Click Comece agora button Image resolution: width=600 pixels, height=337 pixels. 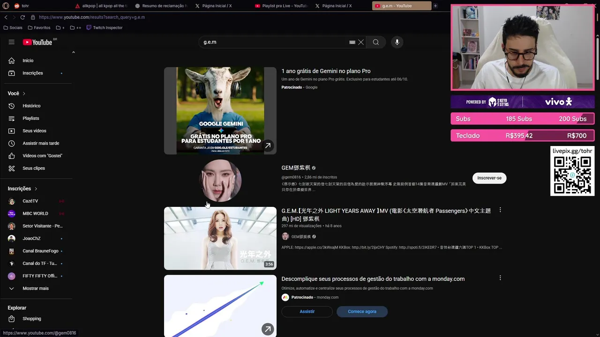click(362, 311)
